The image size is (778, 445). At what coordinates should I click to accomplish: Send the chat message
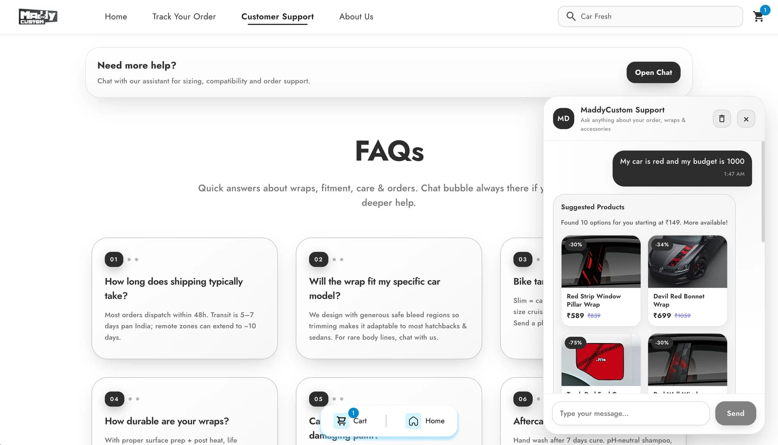736,413
